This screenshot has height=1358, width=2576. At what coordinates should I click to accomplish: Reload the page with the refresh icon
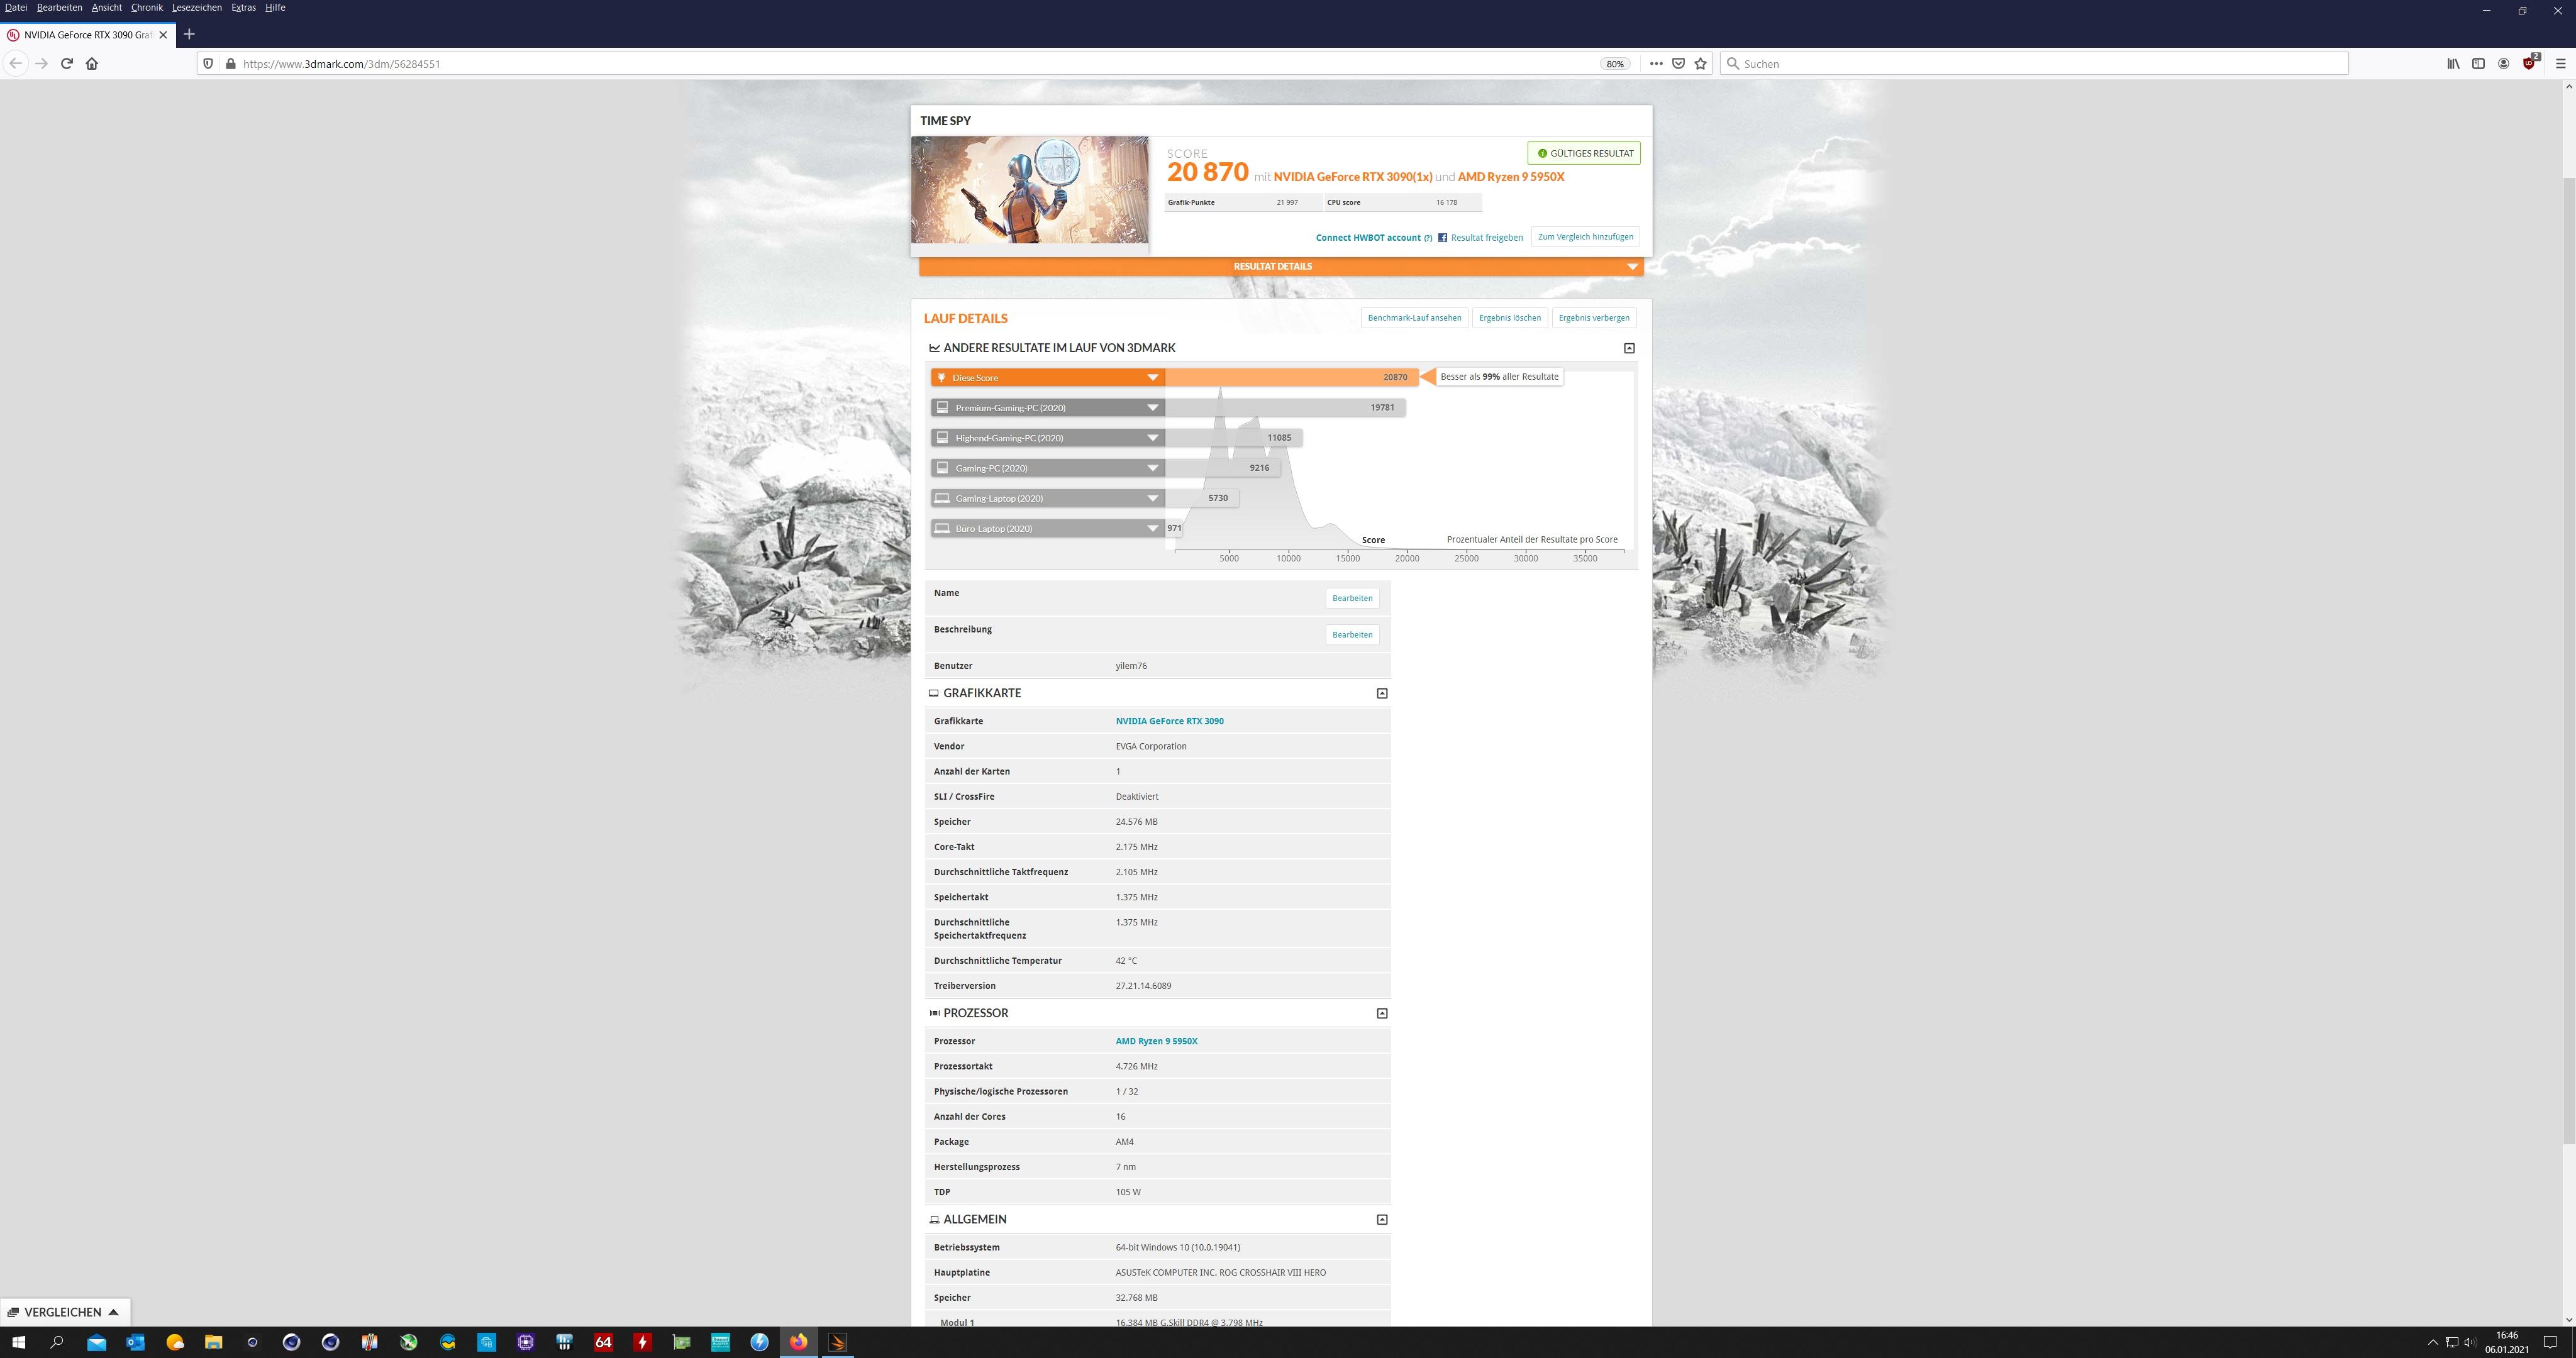tap(67, 63)
